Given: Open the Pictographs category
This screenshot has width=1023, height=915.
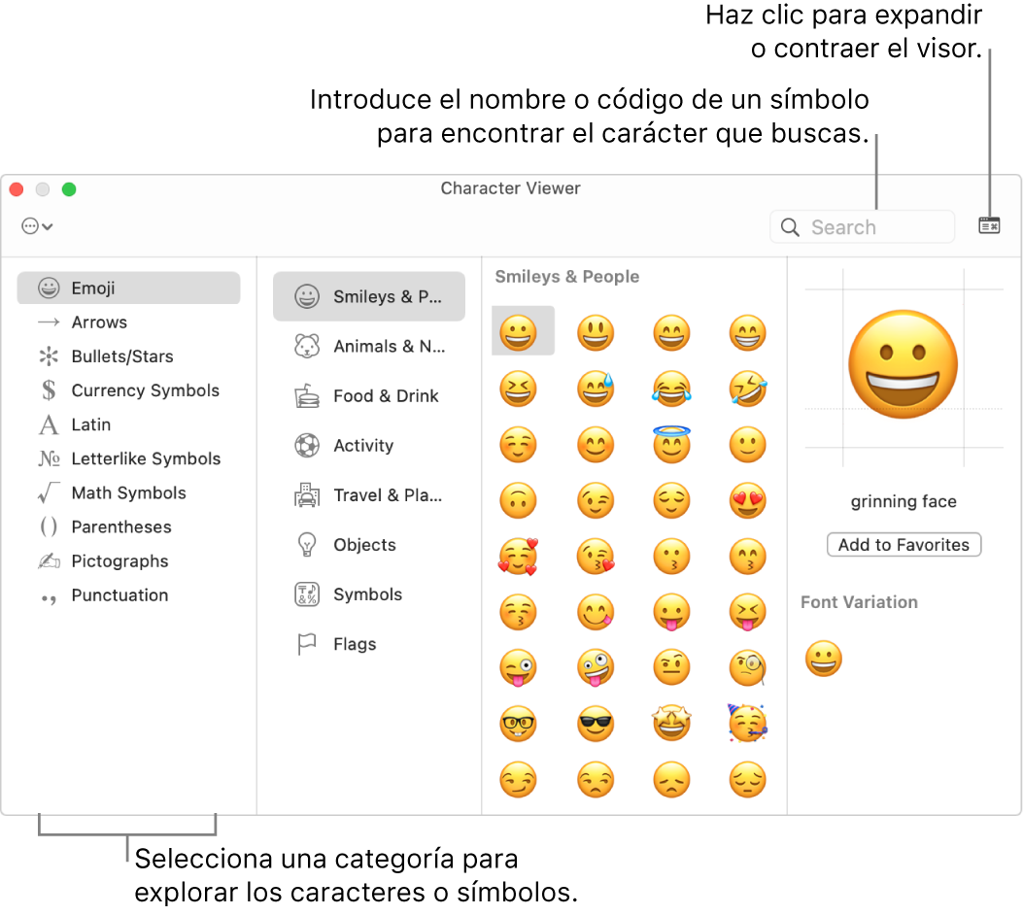Looking at the screenshot, I should coord(128,560).
